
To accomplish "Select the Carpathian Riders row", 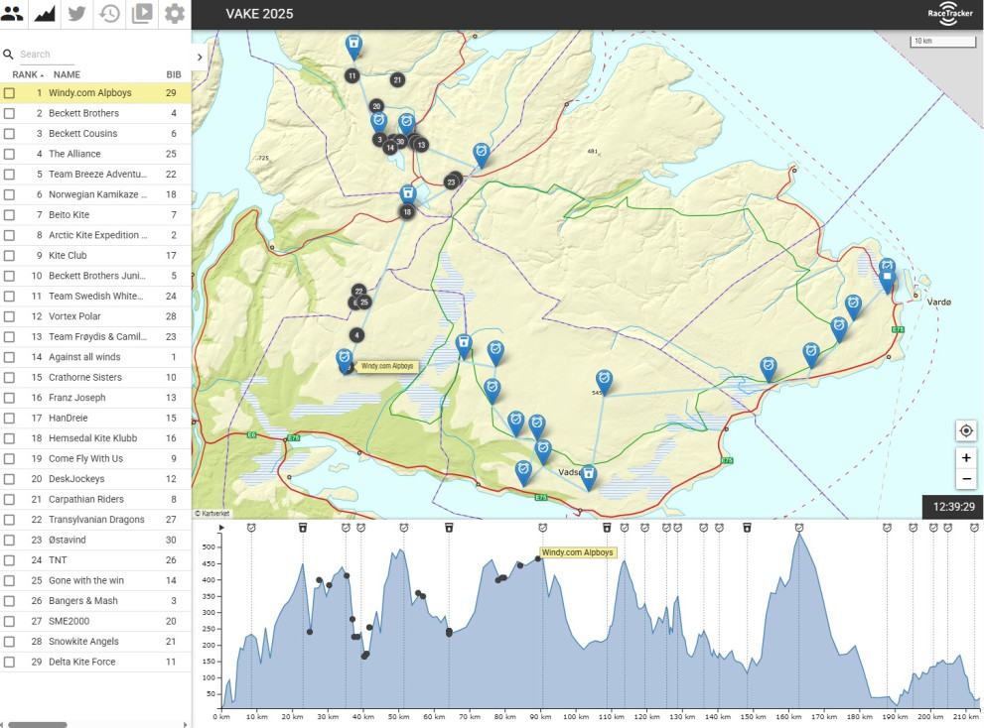I will [x=95, y=499].
